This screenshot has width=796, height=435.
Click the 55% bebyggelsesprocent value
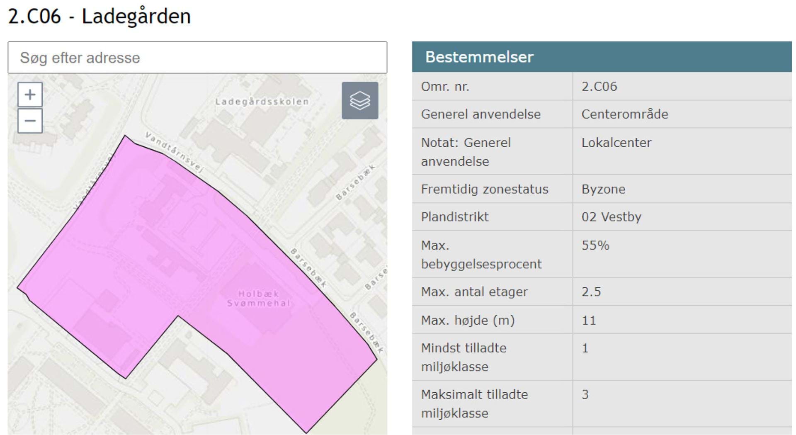[595, 245]
